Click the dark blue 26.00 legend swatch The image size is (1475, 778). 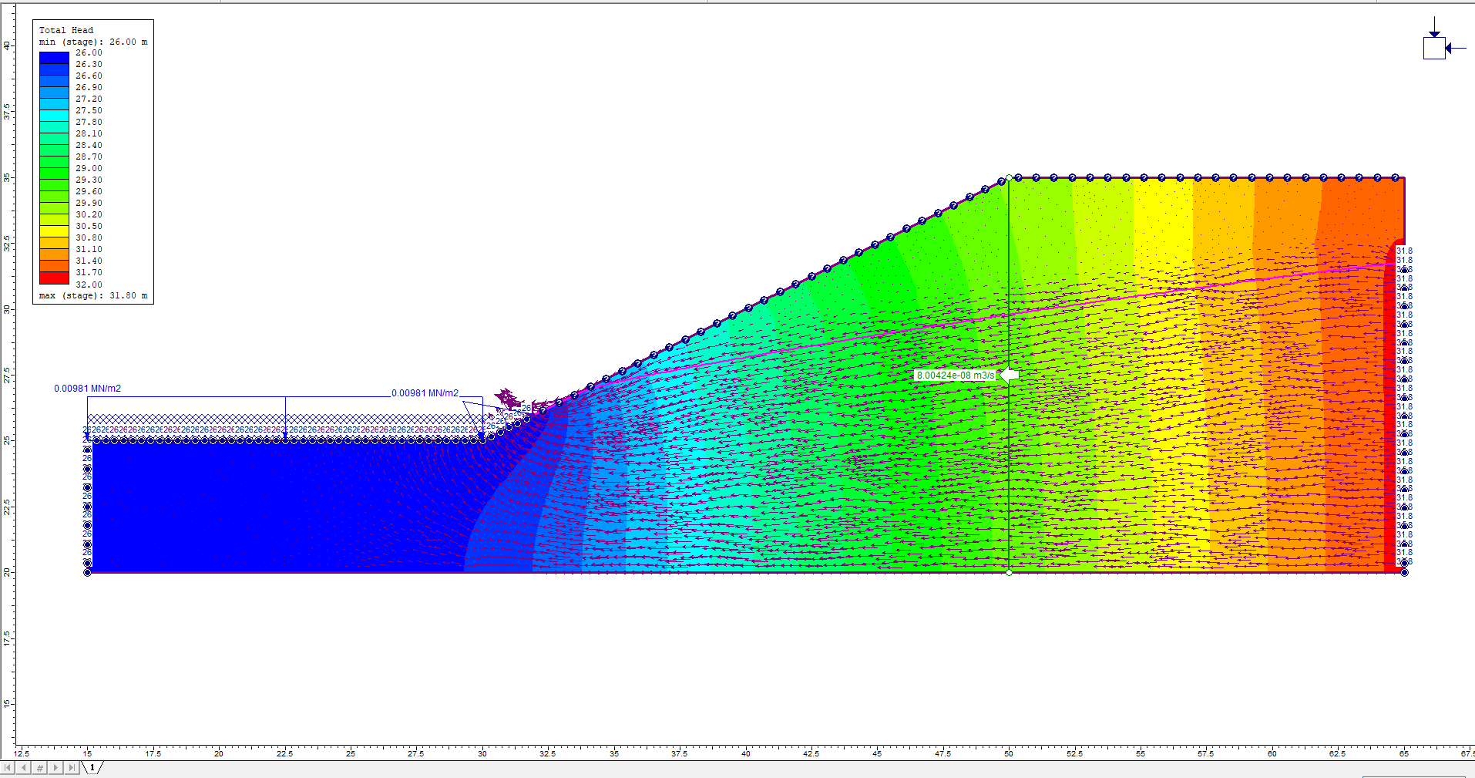click(54, 57)
